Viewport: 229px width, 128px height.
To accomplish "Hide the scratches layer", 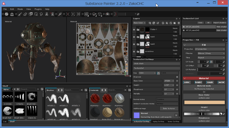I will (x=134, y=51).
